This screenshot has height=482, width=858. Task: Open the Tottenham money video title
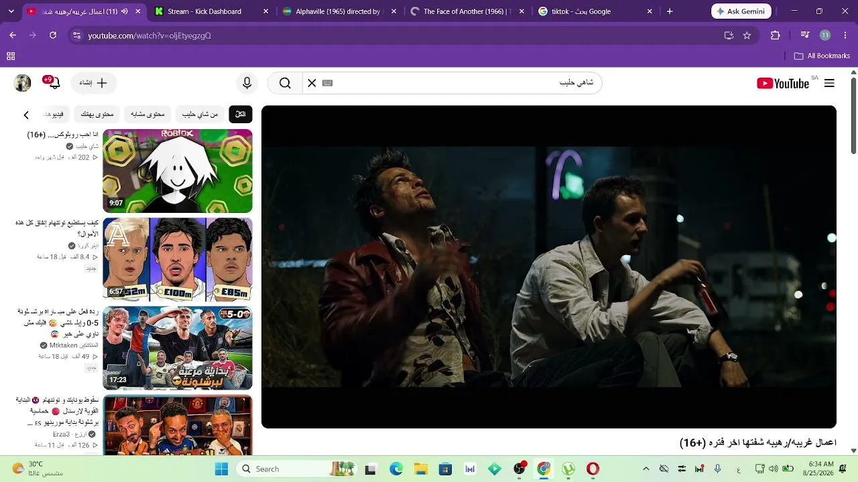pos(57,228)
